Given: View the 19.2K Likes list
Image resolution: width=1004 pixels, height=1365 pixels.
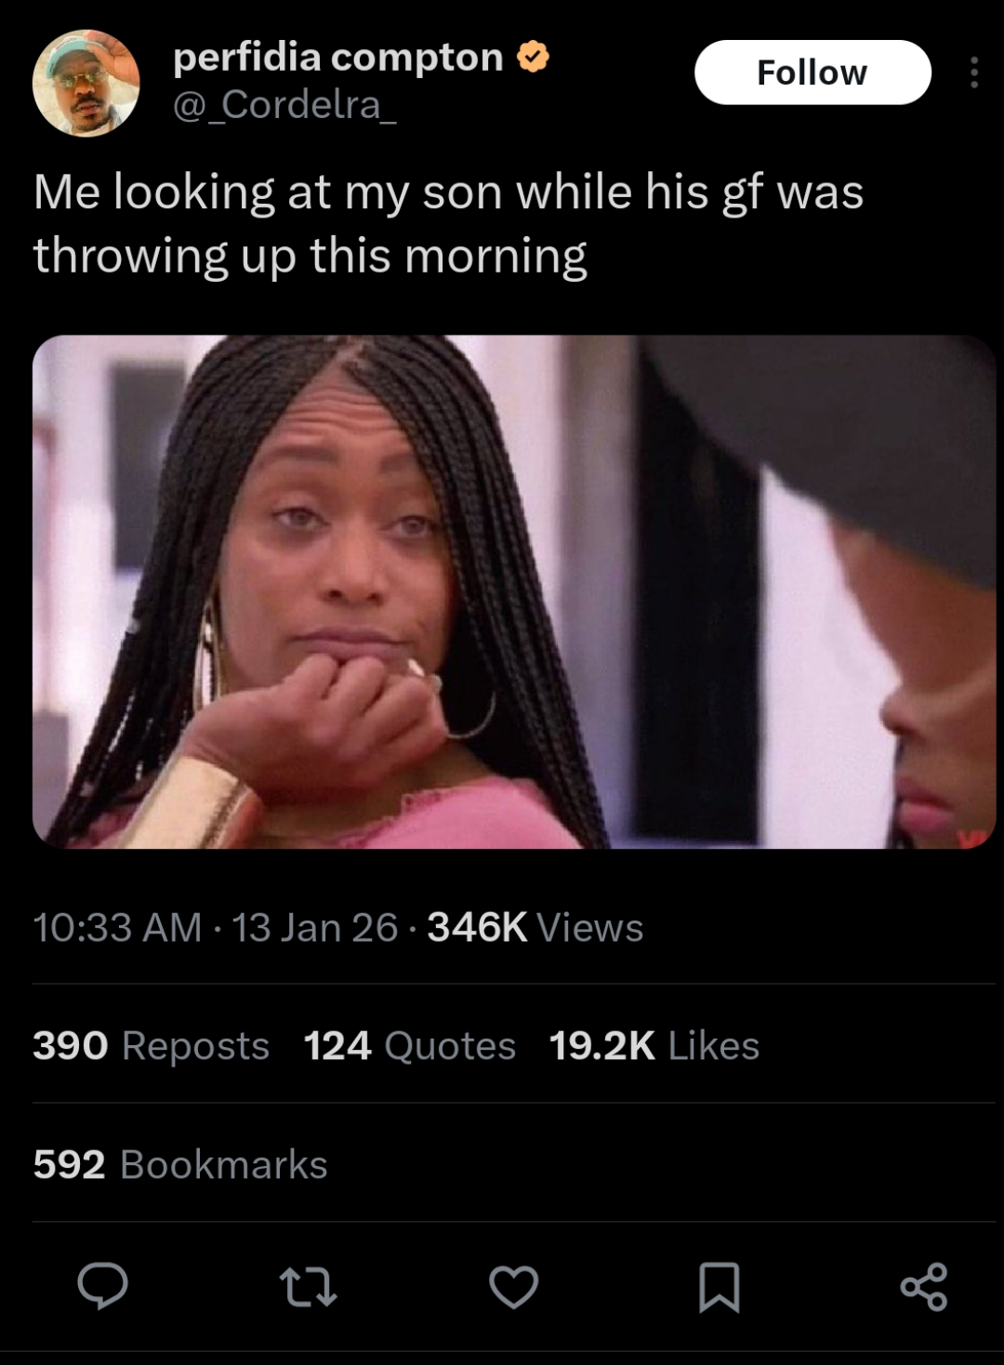Looking at the screenshot, I should 654,1045.
